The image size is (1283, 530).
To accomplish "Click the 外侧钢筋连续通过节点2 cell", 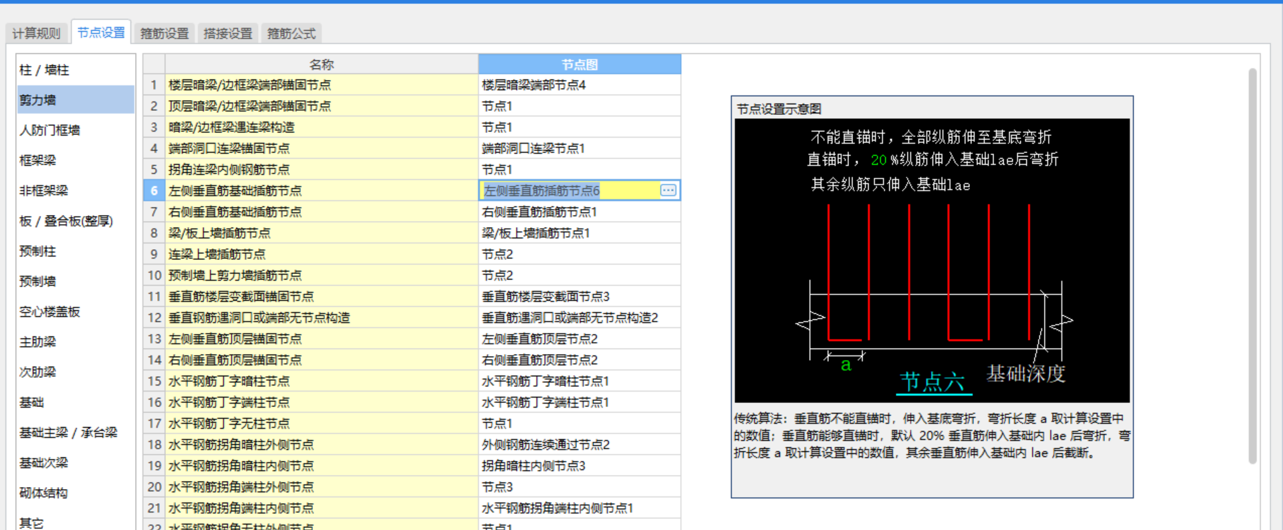I will click(580, 445).
